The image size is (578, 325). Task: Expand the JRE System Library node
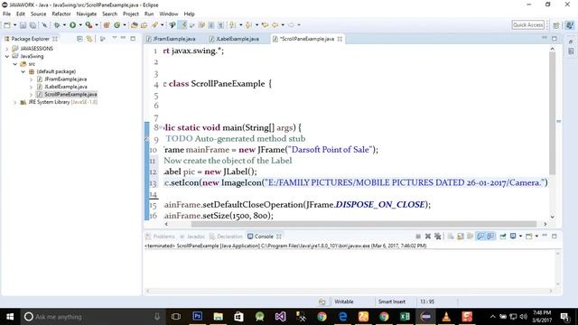coord(15,102)
